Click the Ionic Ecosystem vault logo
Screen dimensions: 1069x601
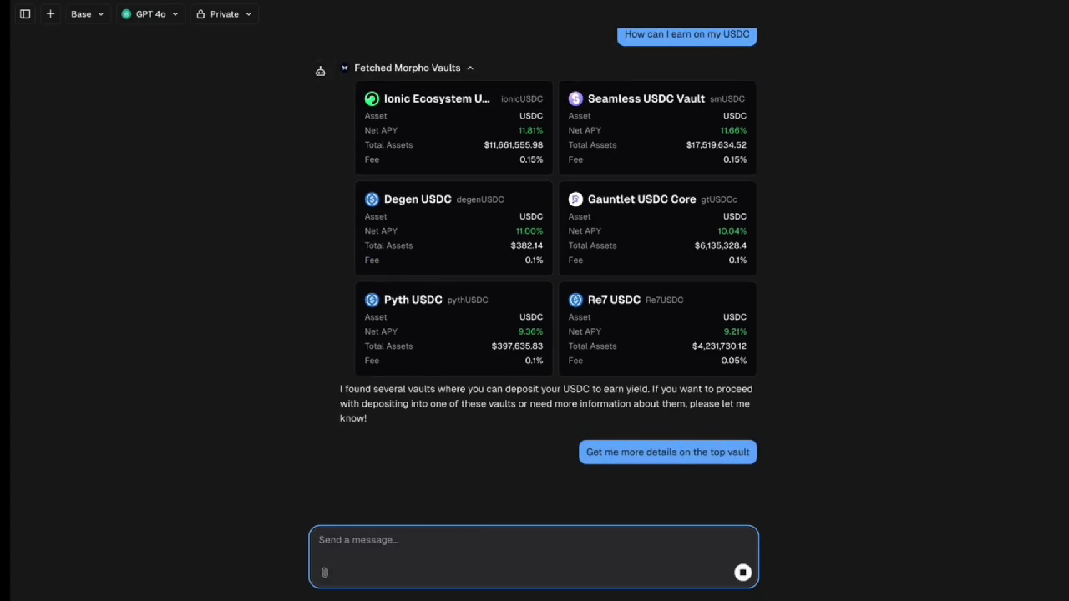372,98
